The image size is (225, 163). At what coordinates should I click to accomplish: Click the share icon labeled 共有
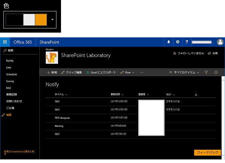click(209, 53)
